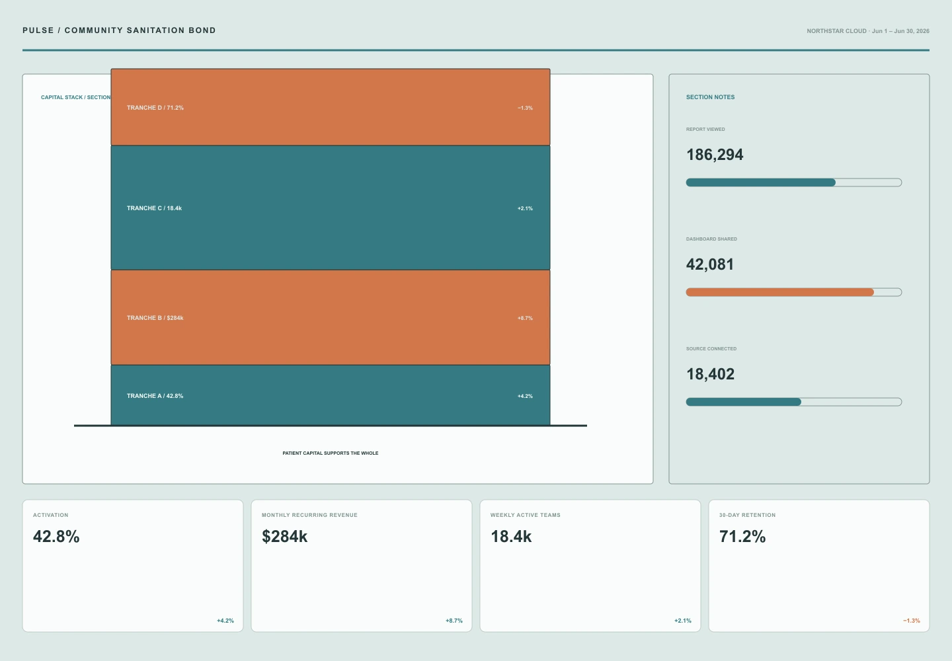Click the 18,402 source connected value
Image resolution: width=952 pixels, height=661 pixels.
coord(711,374)
